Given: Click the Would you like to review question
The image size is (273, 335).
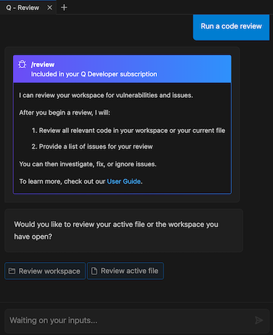Looking at the screenshot, I should tap(116, 231).
